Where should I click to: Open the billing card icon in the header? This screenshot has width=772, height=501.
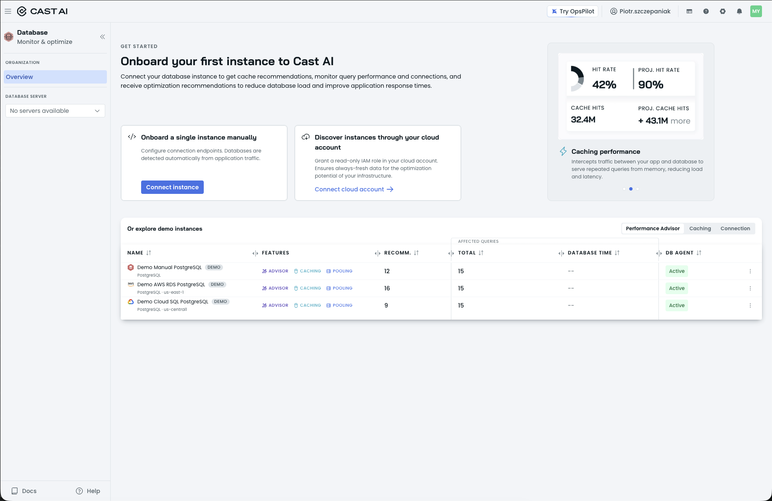689,11
